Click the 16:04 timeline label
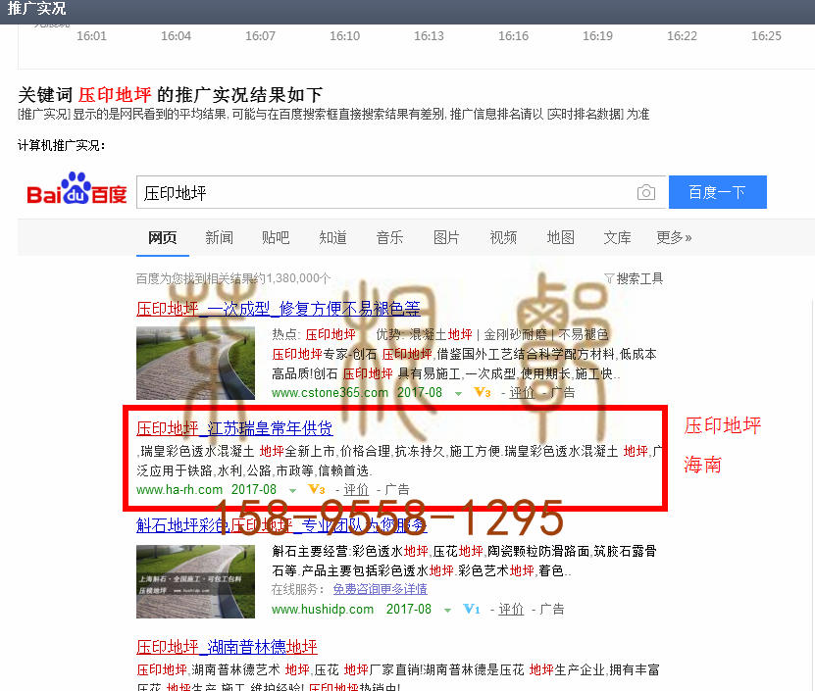The image size is (815, 691). pos(176,36)
